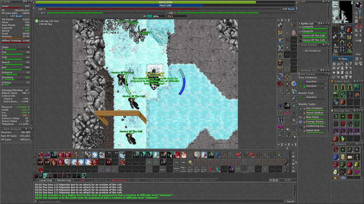The width and height of the screenshot is (364, 204).
Task: Open the Help chat tab
Action: 137,180
